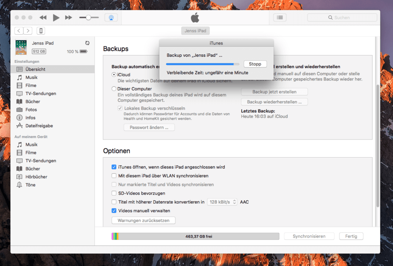Viewport: 393px width, 266px height.
Task: Click the Fertig button
Action: click(x=351, y=236)
